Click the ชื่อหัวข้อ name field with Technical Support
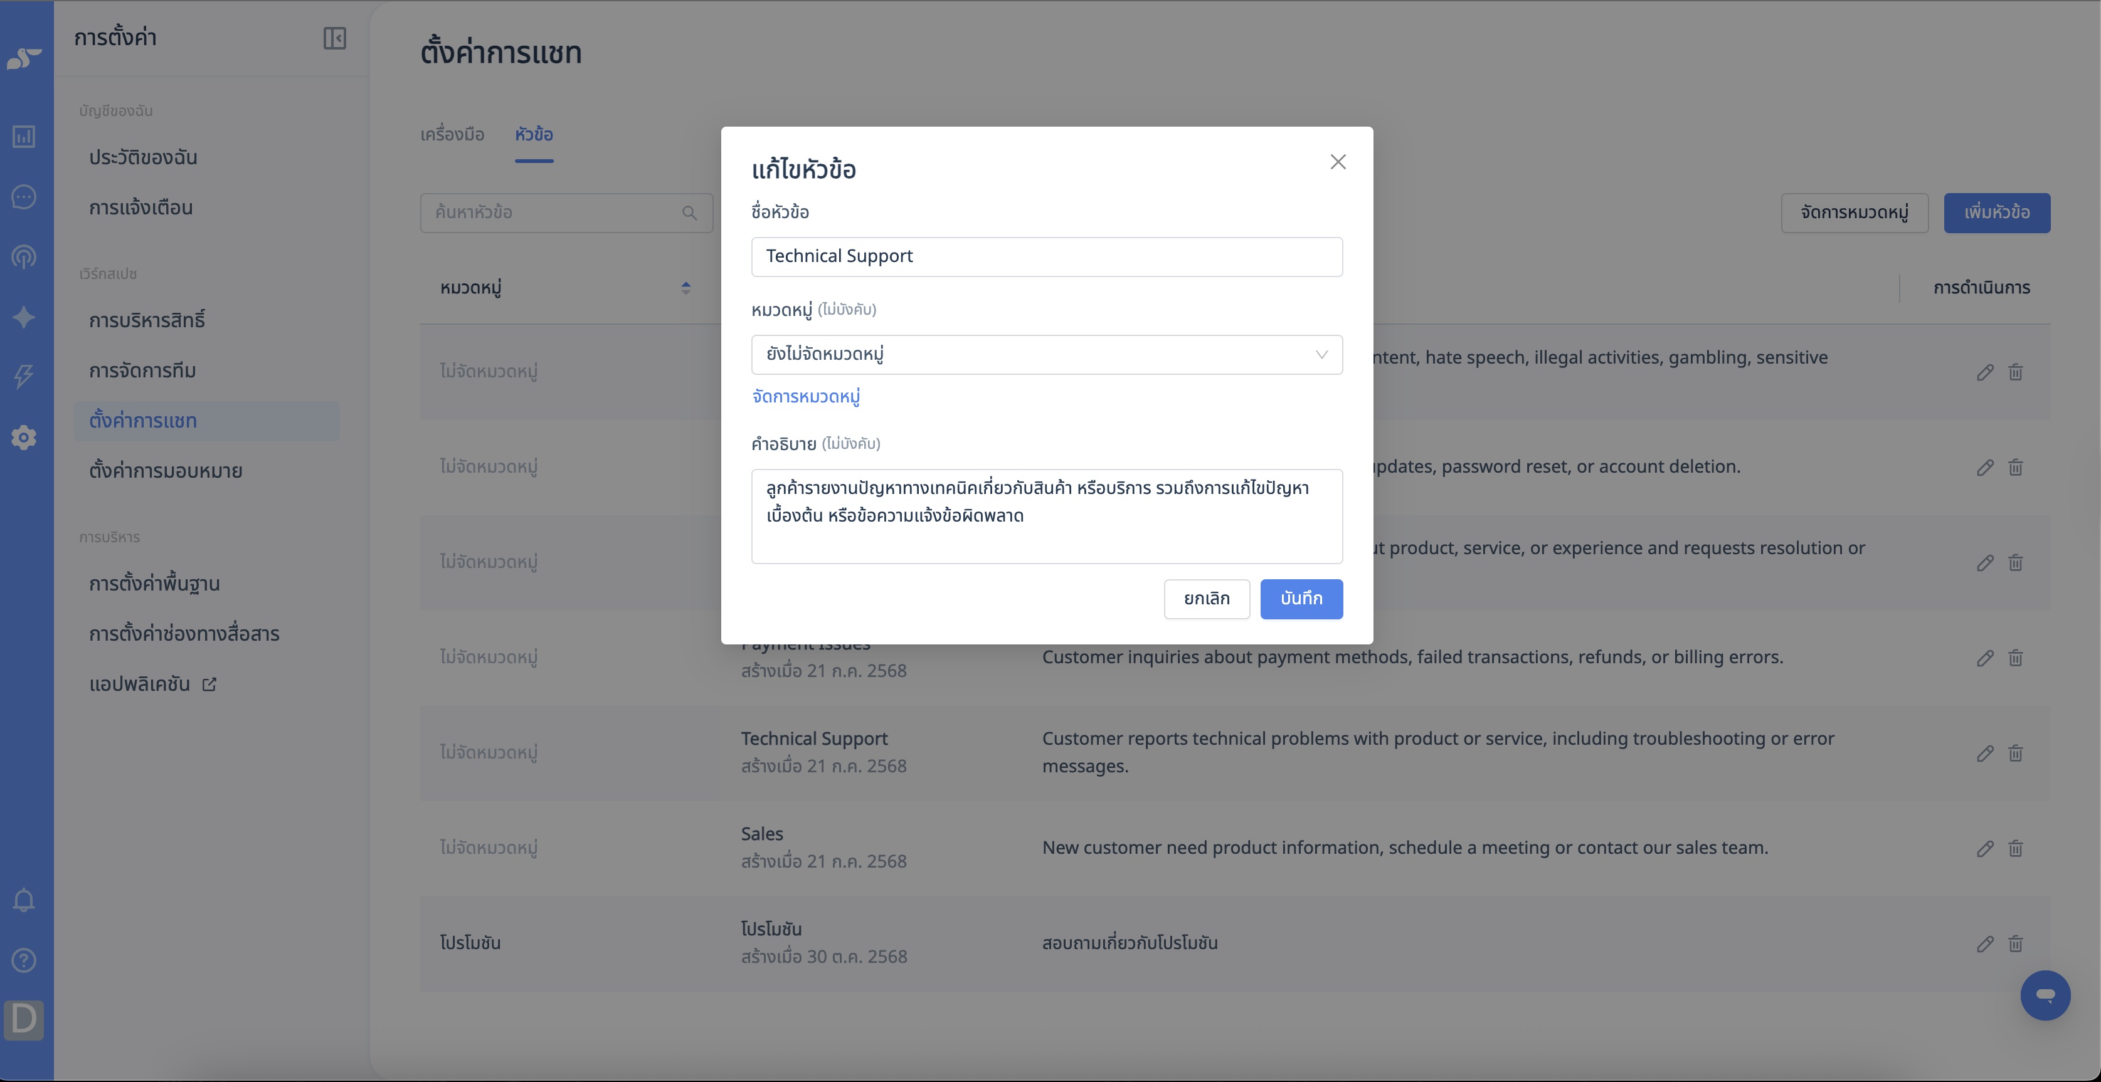This screenshot has height=1082, width=2101. click(1046, 257)
